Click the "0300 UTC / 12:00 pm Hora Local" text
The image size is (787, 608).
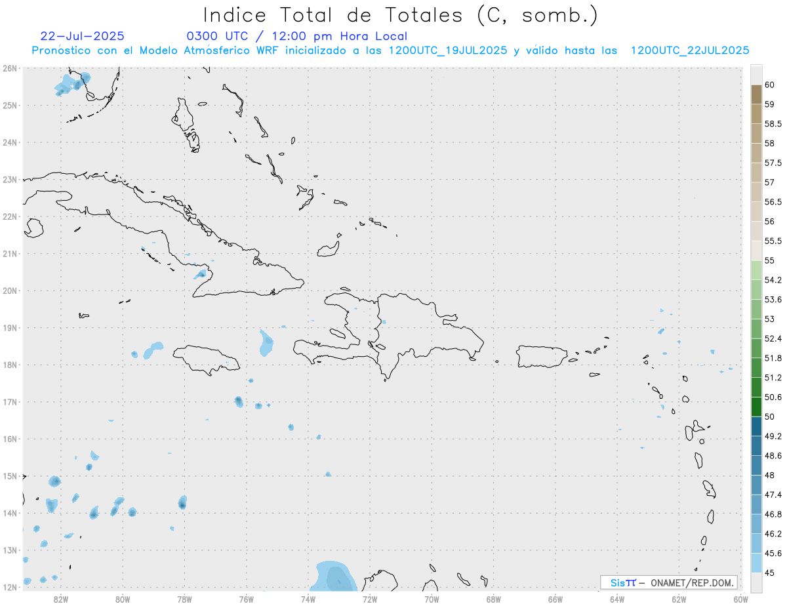point(297,36)
